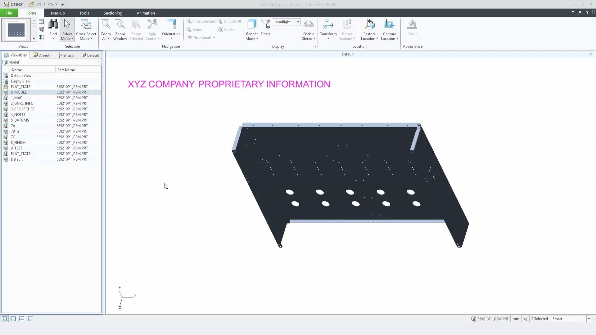Activate Select Mode arrow tool

[x=67, y=29]
